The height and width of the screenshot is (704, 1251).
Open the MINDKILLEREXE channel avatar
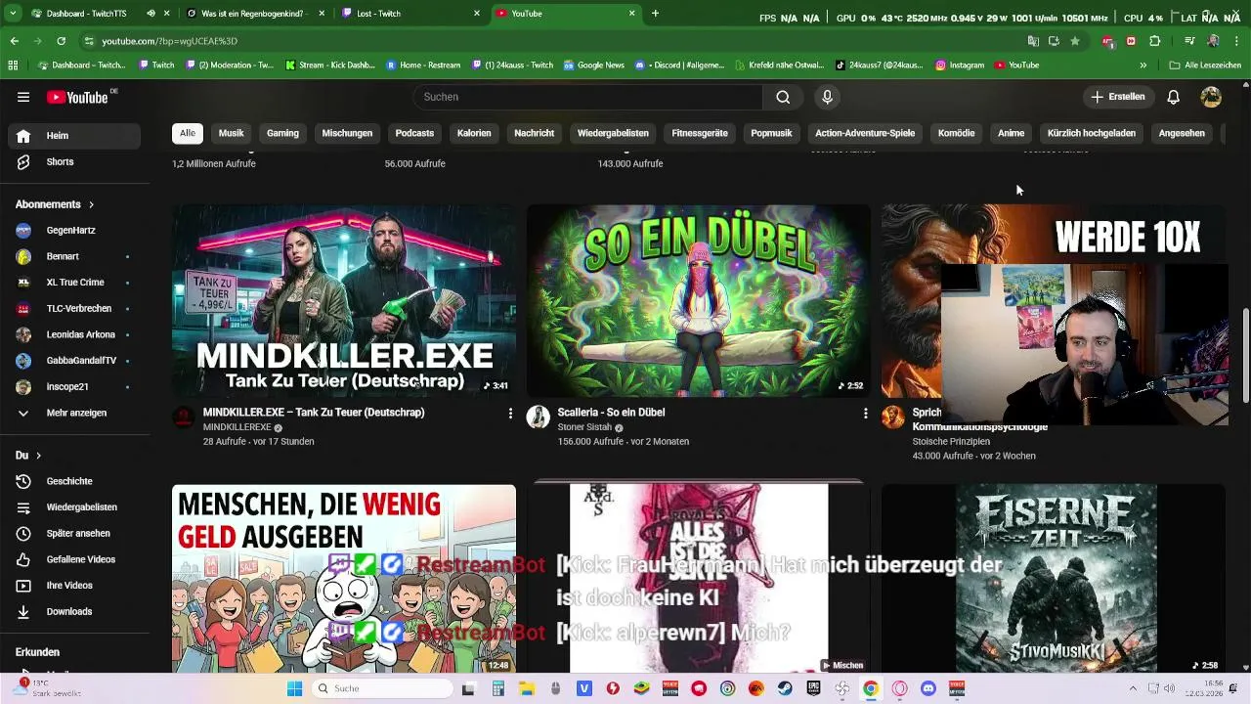click(x=183, y=418)
